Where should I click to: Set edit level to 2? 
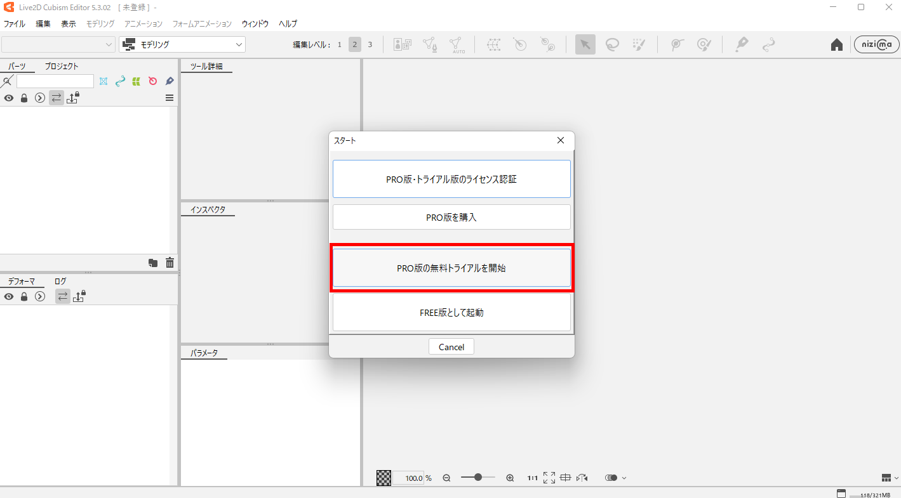click(355, 44)
